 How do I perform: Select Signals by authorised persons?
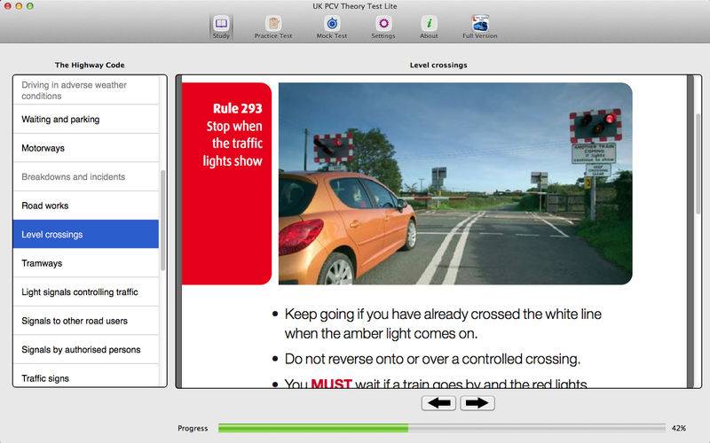click(x=86, y=350)
